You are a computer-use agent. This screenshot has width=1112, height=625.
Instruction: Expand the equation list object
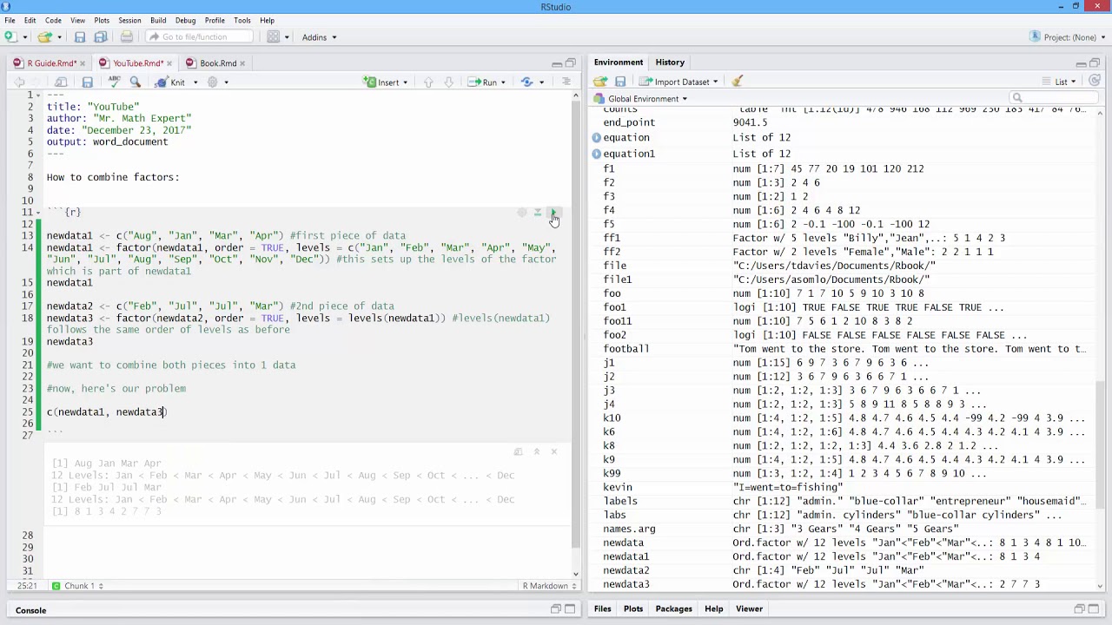click(597, 138)
